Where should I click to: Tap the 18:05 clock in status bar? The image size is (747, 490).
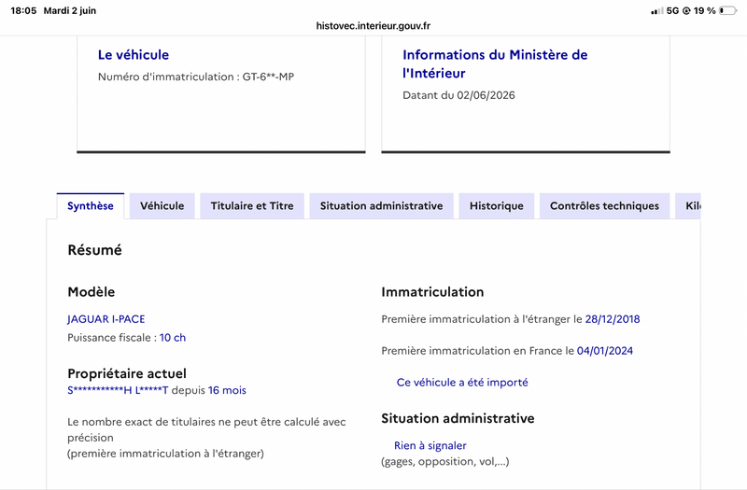point(23,10)
